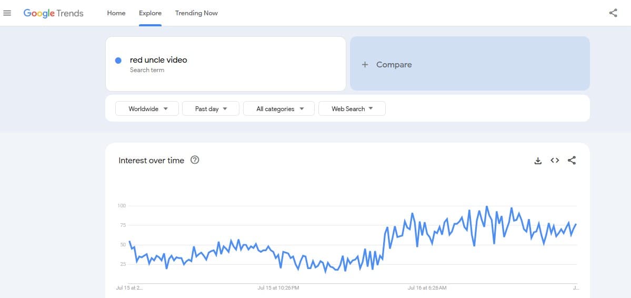Edit the red uncle video search term
This screenshot has height=298, width=631.
158,60
